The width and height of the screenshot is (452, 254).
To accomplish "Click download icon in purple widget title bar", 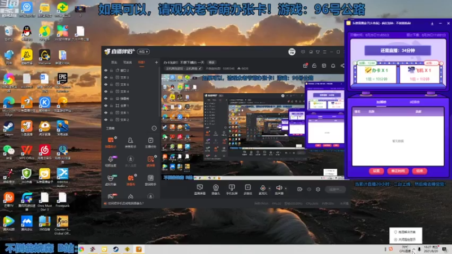I will click(432, 23).
